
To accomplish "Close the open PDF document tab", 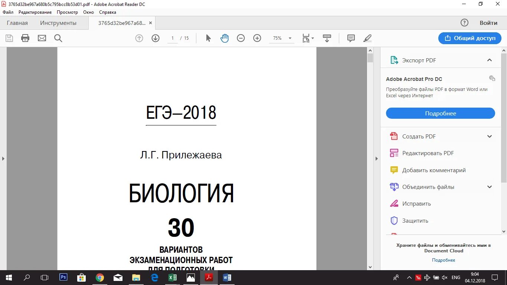I will click(150, 23).
